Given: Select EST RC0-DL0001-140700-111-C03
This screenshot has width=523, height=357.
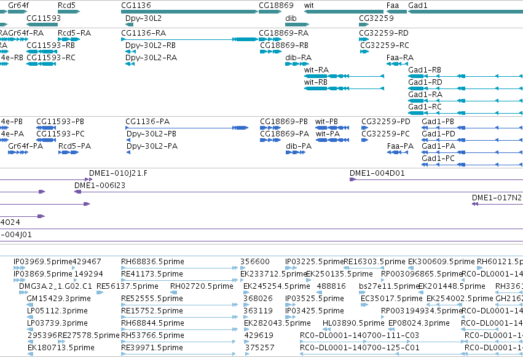Looking at the screenshot, I should [360, 335].
